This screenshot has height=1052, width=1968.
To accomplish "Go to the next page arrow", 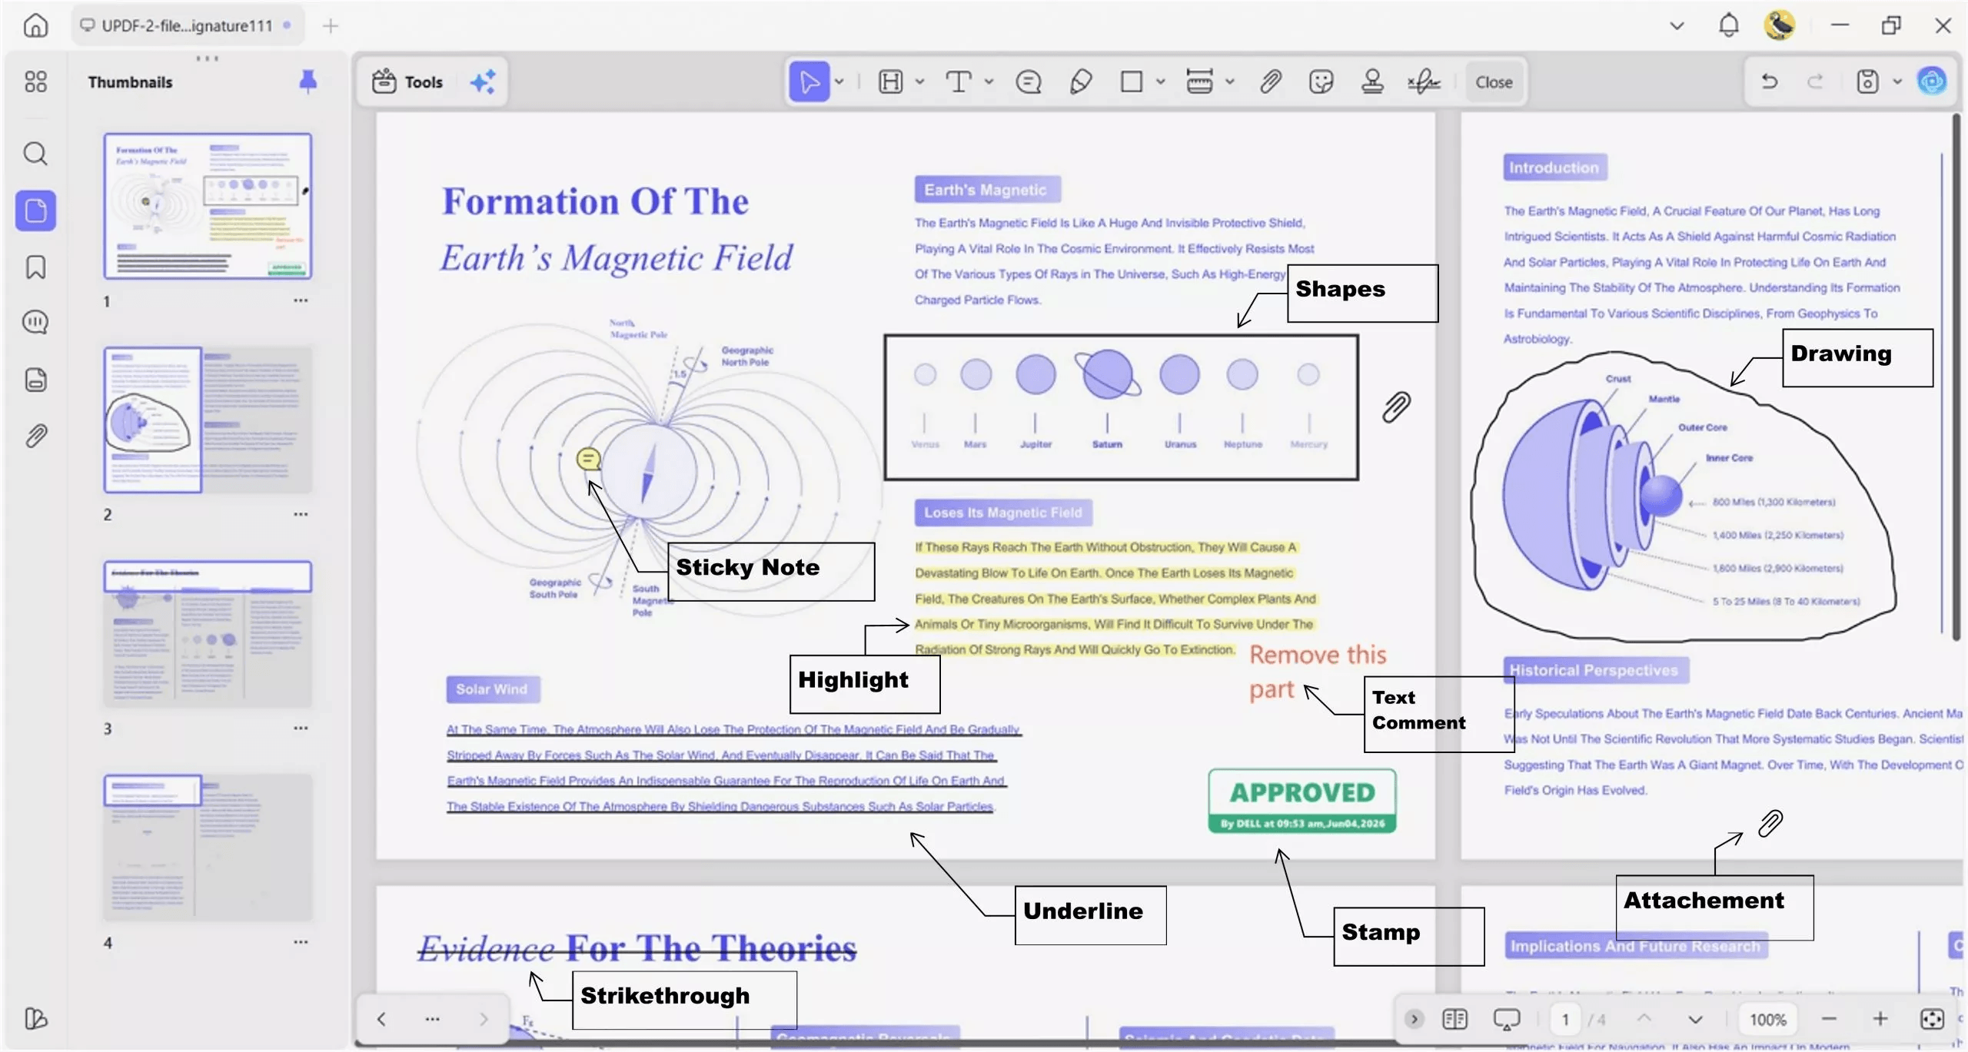I will click(1695, 1020).
